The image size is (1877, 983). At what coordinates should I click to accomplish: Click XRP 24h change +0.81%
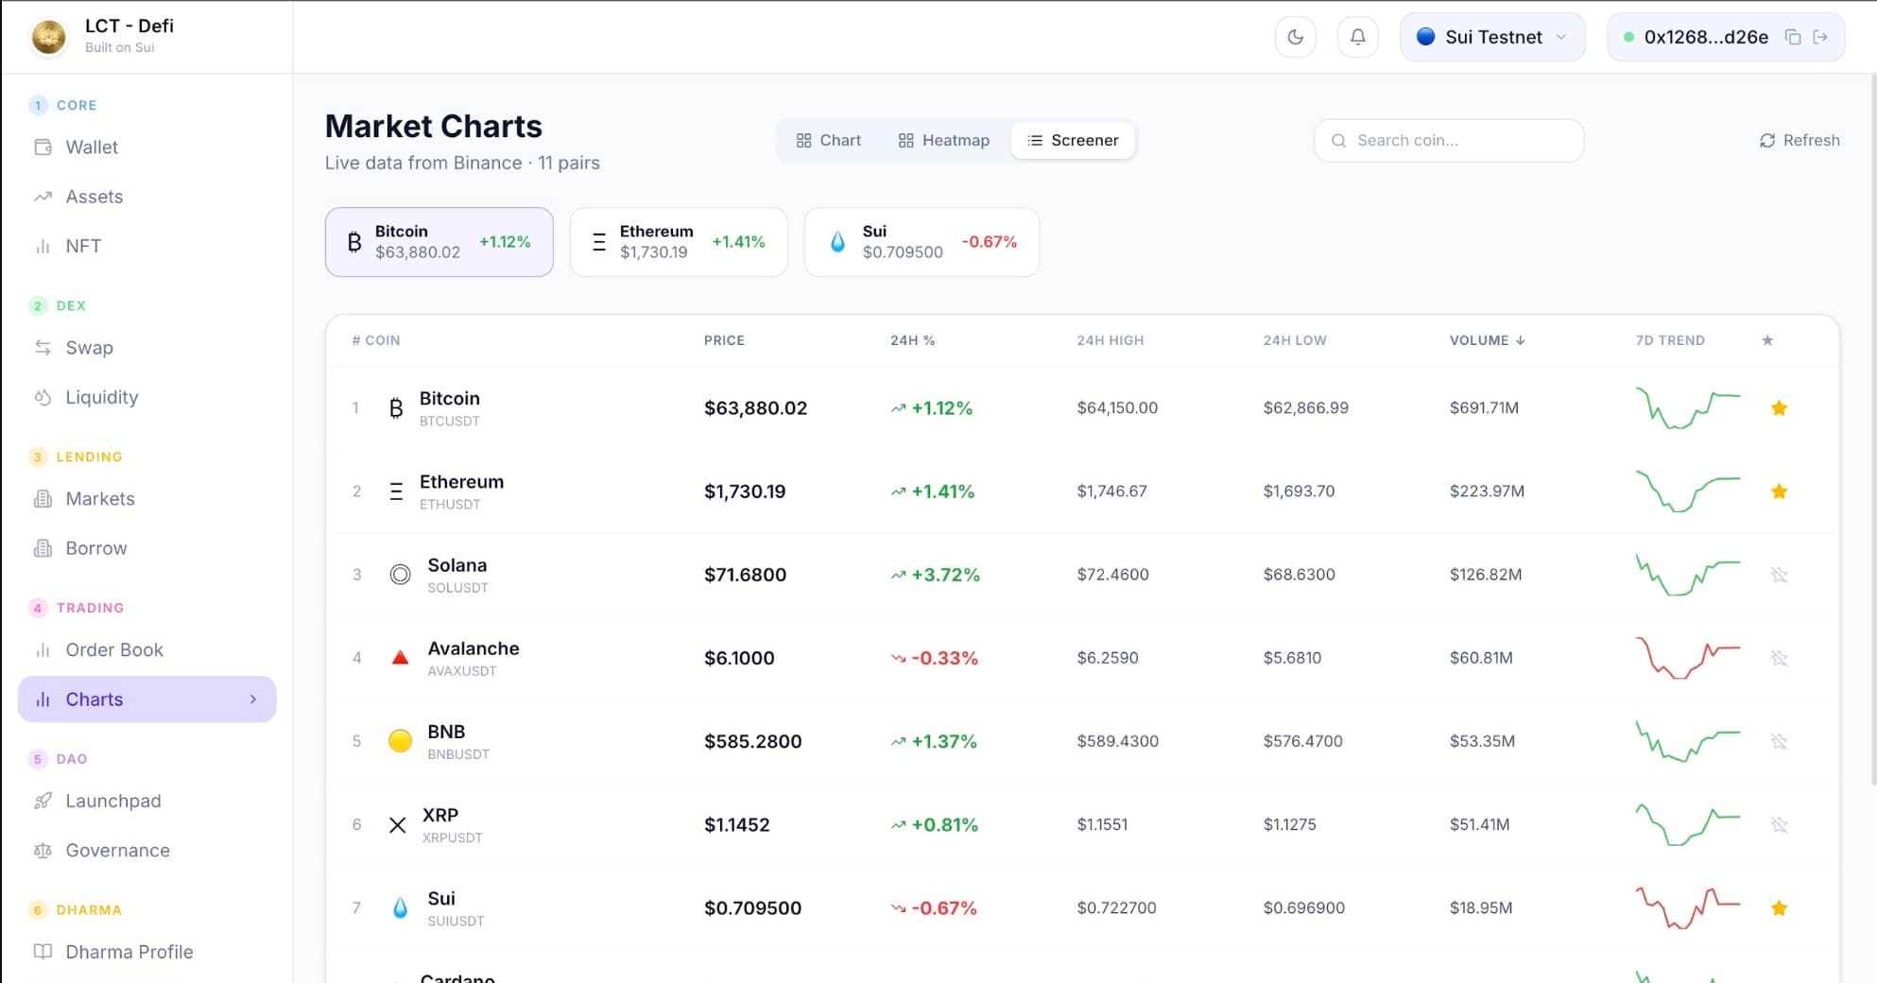(934, 825)
